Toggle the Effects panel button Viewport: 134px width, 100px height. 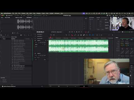pyautogui.click(x=17, y=16)
